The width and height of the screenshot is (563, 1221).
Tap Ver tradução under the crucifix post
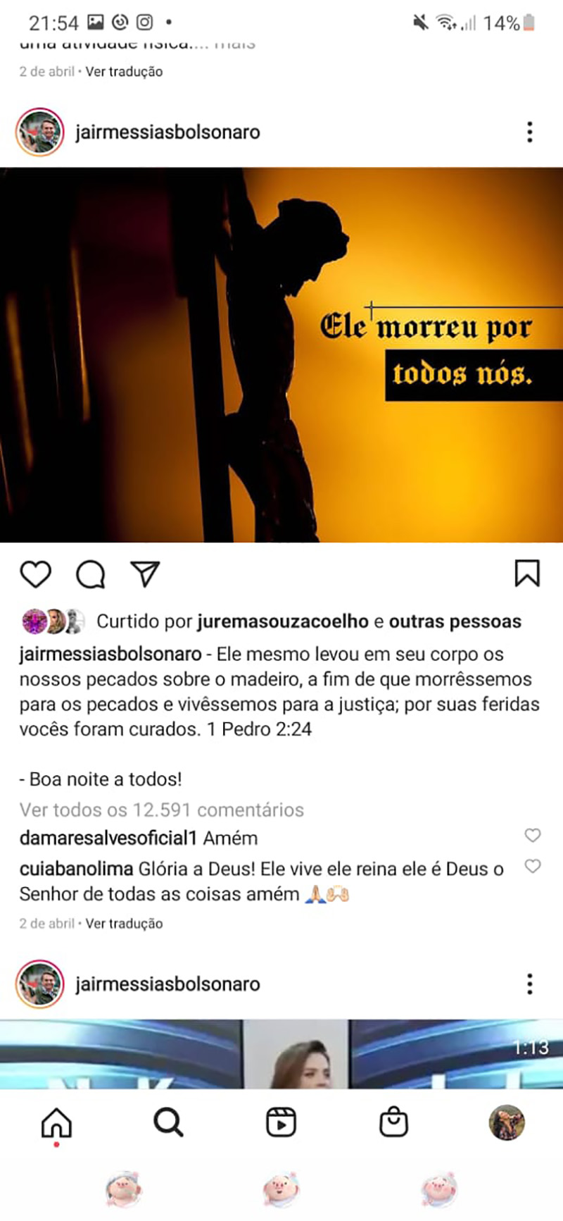124,923
